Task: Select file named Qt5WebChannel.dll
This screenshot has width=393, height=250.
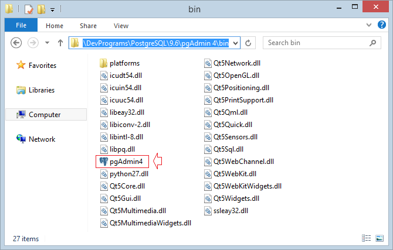Action: (243, 162)
